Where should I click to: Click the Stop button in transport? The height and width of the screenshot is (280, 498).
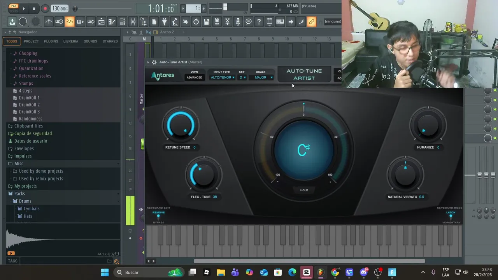coord(34,9)
